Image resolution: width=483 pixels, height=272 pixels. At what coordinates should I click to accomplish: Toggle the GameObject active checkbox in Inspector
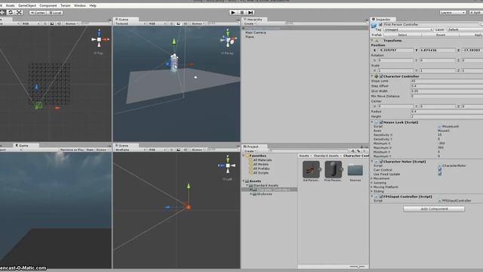click(380, 24)
